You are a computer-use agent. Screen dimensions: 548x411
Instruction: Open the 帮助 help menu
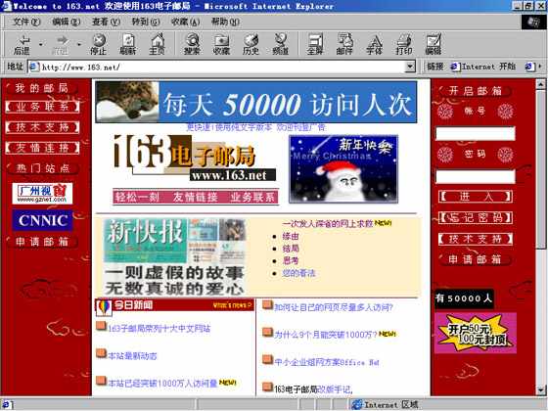click(x=225, y=22)
